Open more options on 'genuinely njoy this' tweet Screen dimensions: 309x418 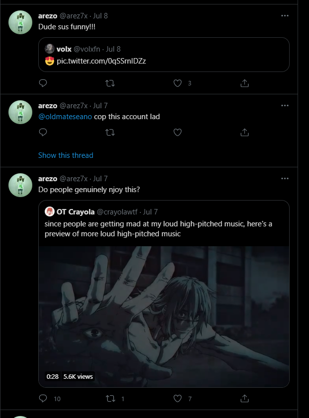(x=285, y=179)
